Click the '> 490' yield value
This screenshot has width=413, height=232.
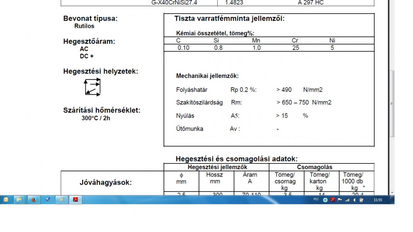pyautogui.click(x=284, y=90)
